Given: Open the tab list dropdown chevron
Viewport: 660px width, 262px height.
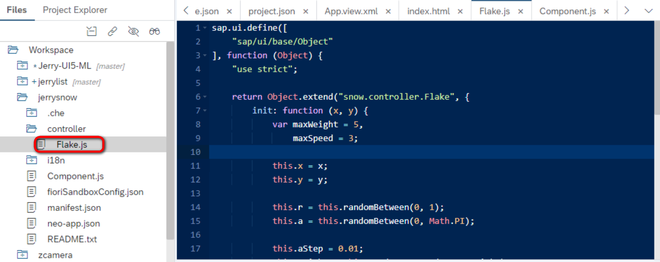Looking at the screenshot, I should coord(649,11).
